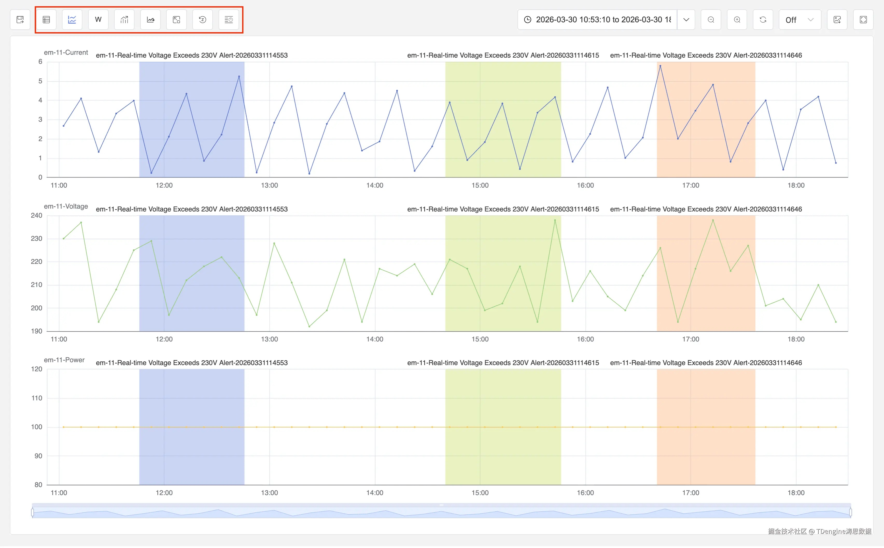Switch to the table view icon
Image resolution: width=884 pixels, height=548 pixels.
46,19
